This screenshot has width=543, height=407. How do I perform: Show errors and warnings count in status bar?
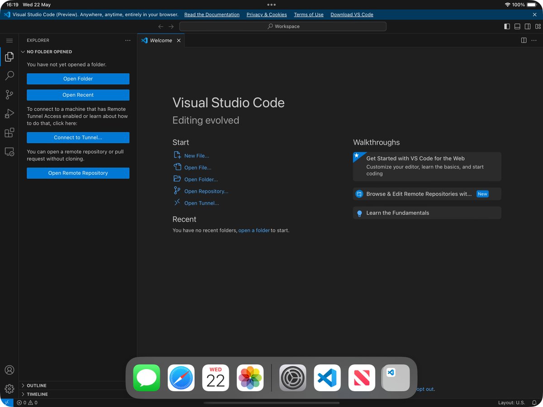(27, 402)
